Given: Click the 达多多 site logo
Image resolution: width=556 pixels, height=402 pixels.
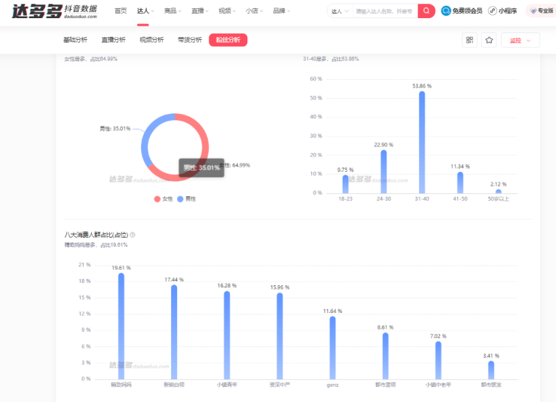Looking at the screenshot, I should coord(38,11).
